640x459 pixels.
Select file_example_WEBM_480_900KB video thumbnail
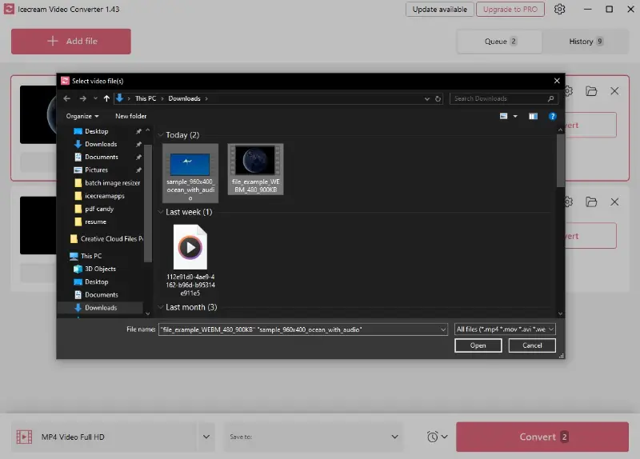pos(255,169)
